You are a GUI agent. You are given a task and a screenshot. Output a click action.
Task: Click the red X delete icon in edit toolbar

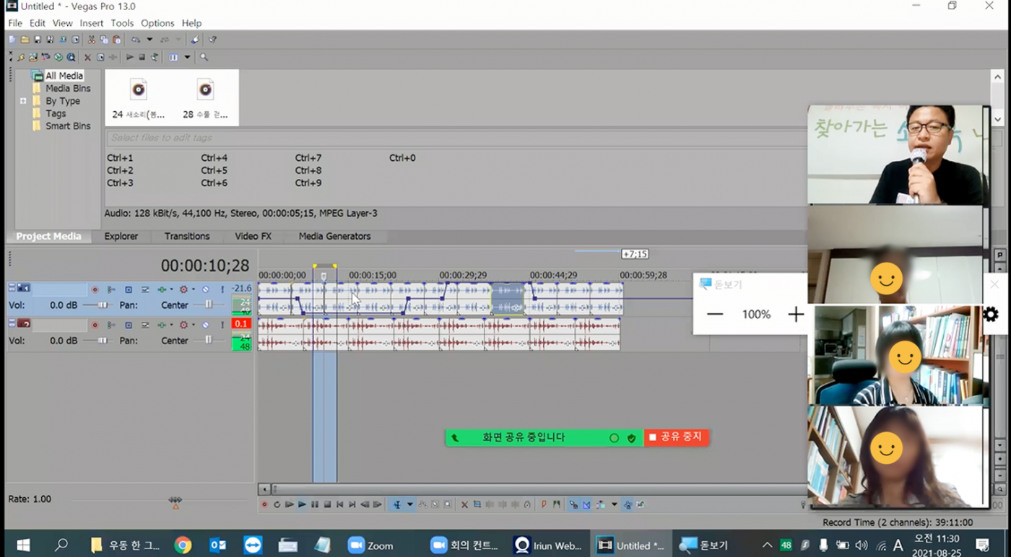coord(464,504)
